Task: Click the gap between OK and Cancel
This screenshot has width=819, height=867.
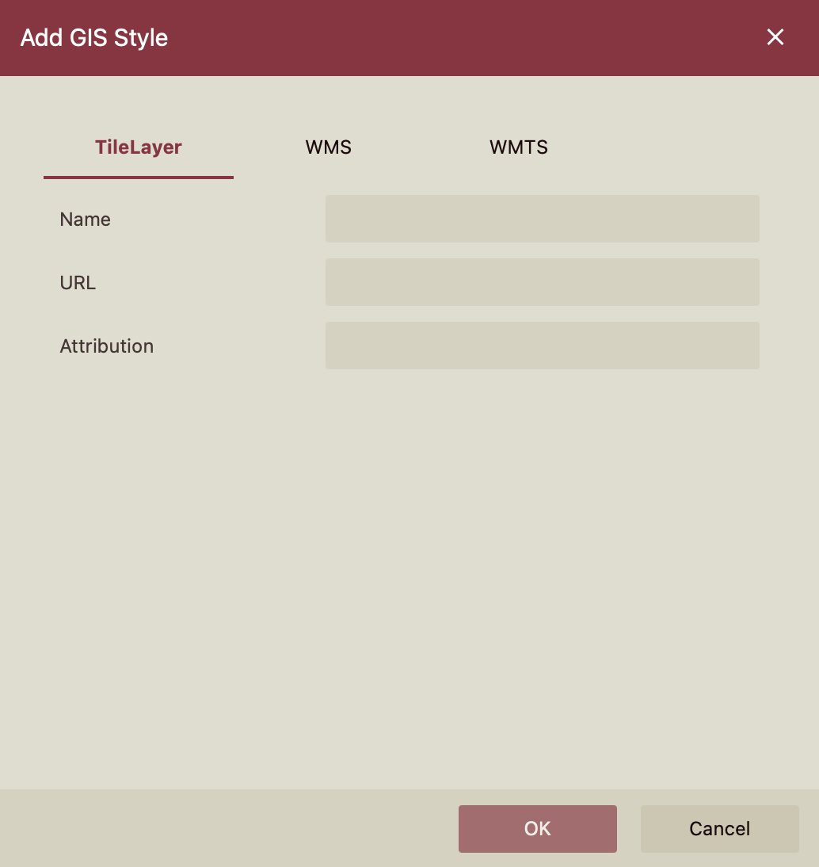Action: point(629,829)
